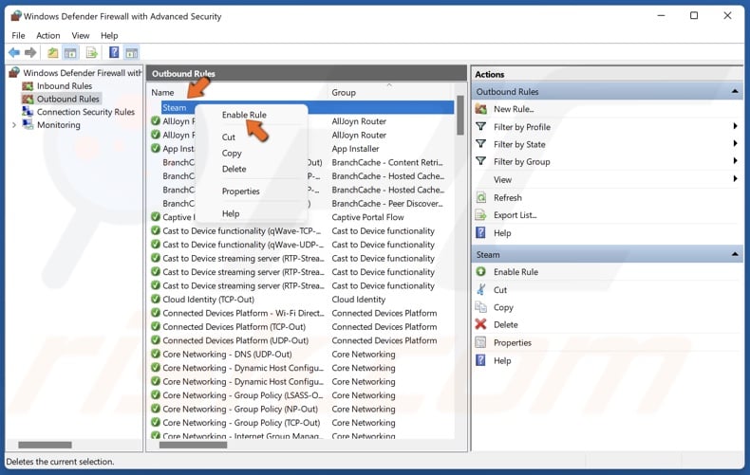Click Export List... in the Actions pane
Image resolution: width=750 pixels, height=475 pixels.
pyautogui.click(x=515, y=215)
